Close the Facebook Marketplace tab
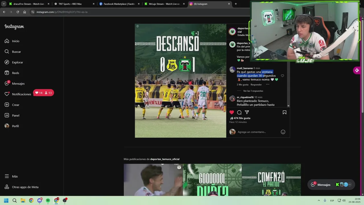 [x=138, y=4]
